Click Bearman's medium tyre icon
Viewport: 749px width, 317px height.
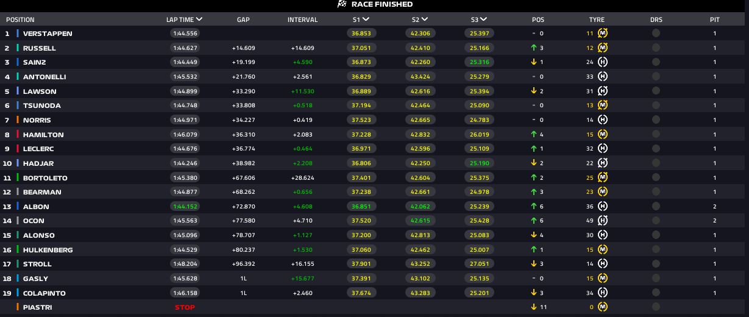click(603, 192)
